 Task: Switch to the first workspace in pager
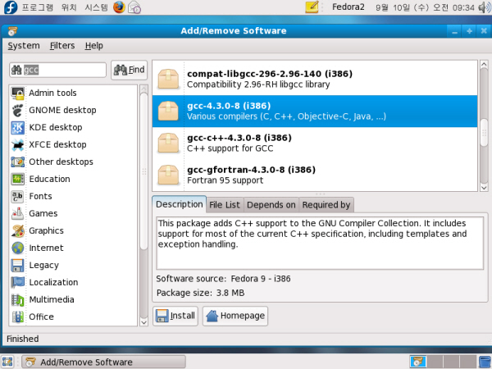(417, 362)
